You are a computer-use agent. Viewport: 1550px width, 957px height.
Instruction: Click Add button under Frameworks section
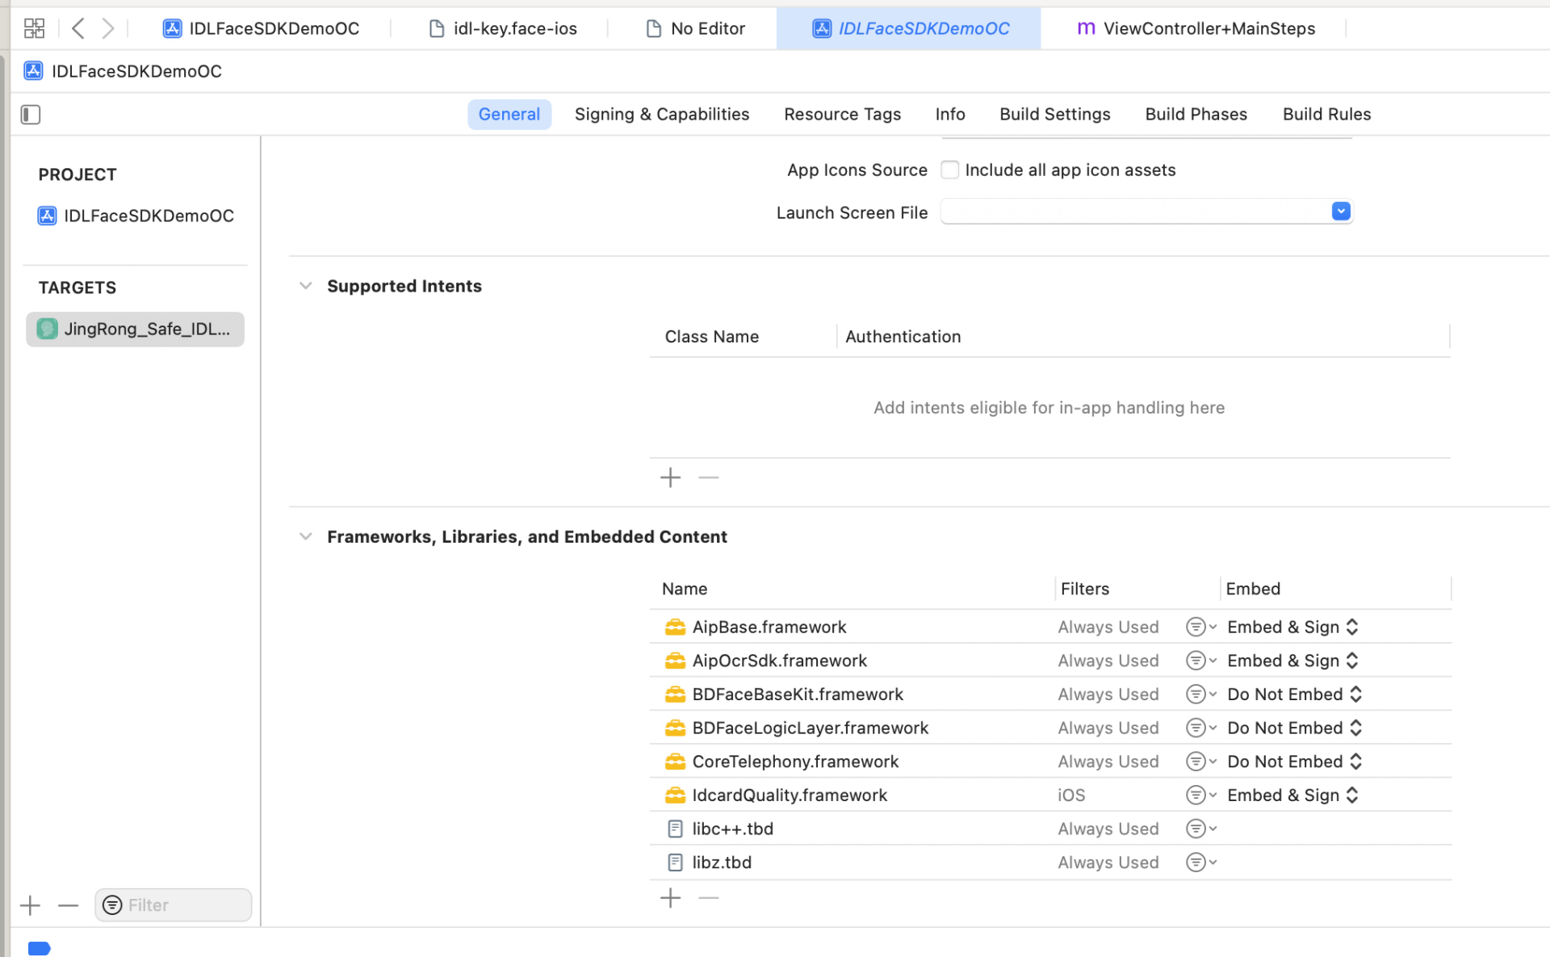pos(671,898)
